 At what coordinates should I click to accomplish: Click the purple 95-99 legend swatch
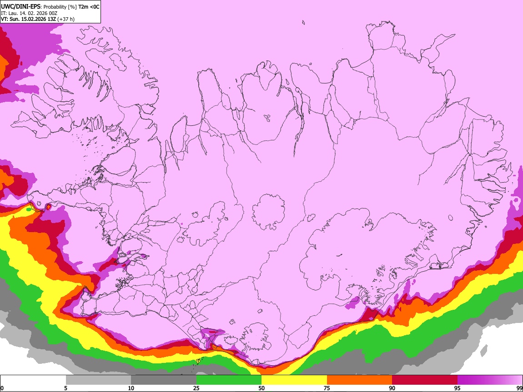click(490, 380)
